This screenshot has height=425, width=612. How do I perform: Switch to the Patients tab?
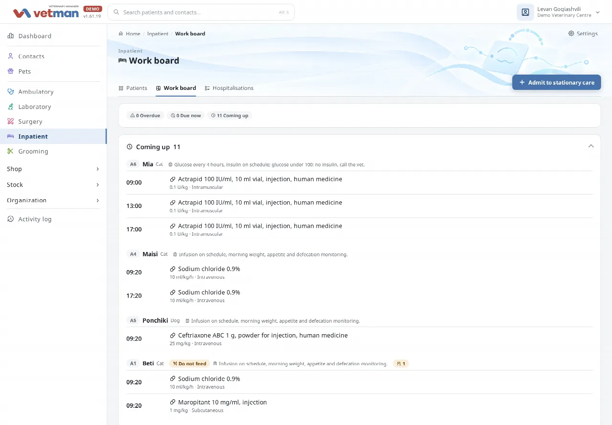click(133, 88)
